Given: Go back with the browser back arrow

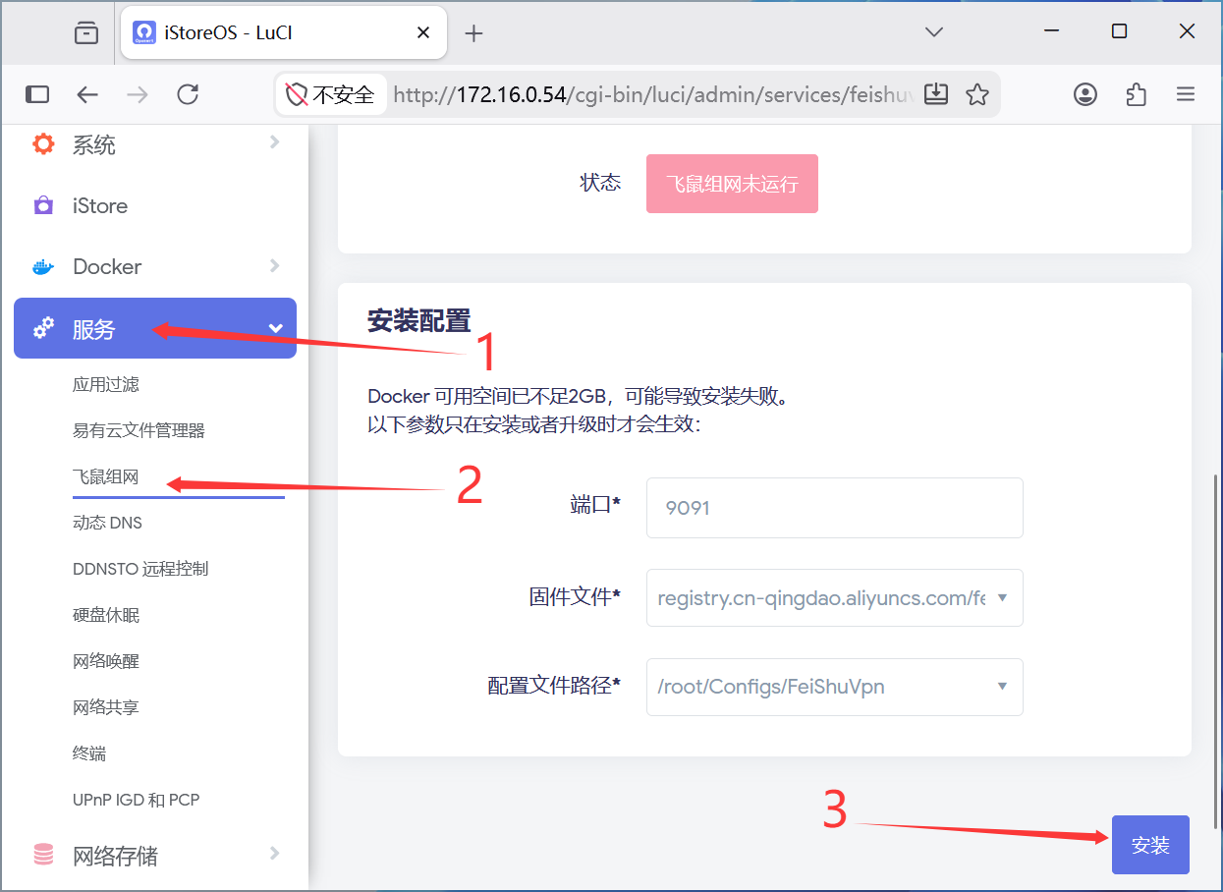Looking at the screenshot, I should 87,94.
